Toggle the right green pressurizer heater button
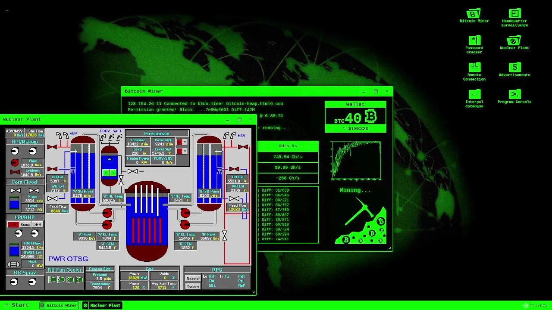The image size is (552, 310). click(x=113, y=173)
